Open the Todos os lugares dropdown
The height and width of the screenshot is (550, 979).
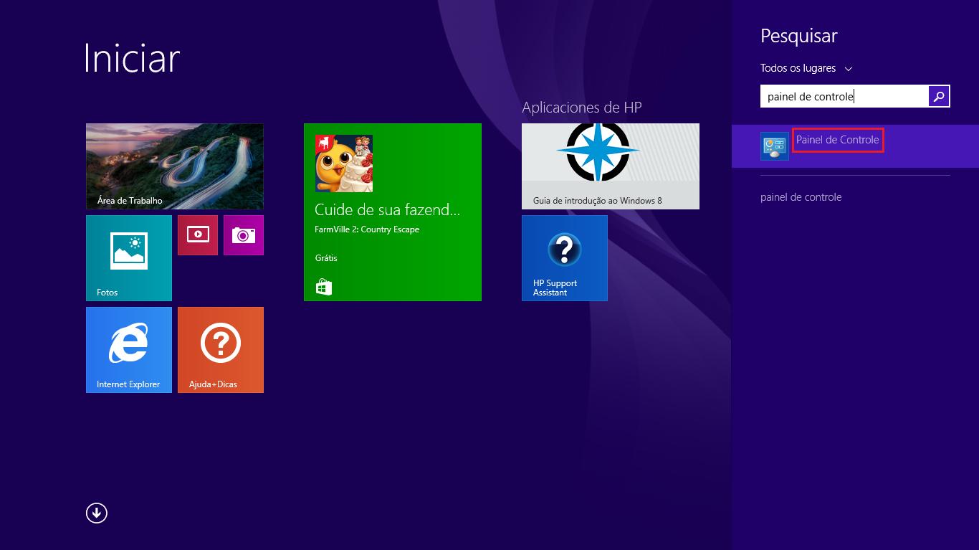[798, 68]
